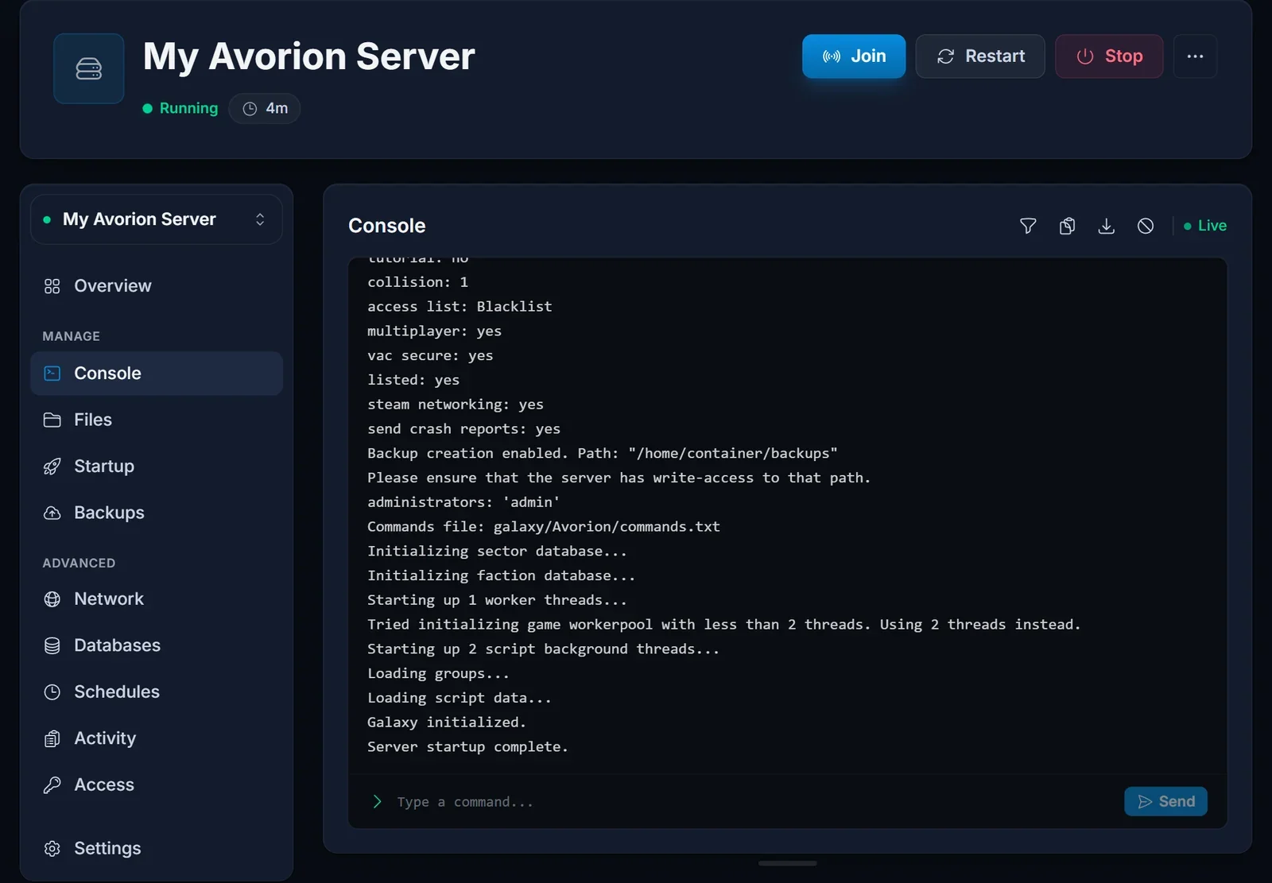Clear the console with the circle-slash icon
Screen dimensions: 1272x883
[x=1146, y=226]
